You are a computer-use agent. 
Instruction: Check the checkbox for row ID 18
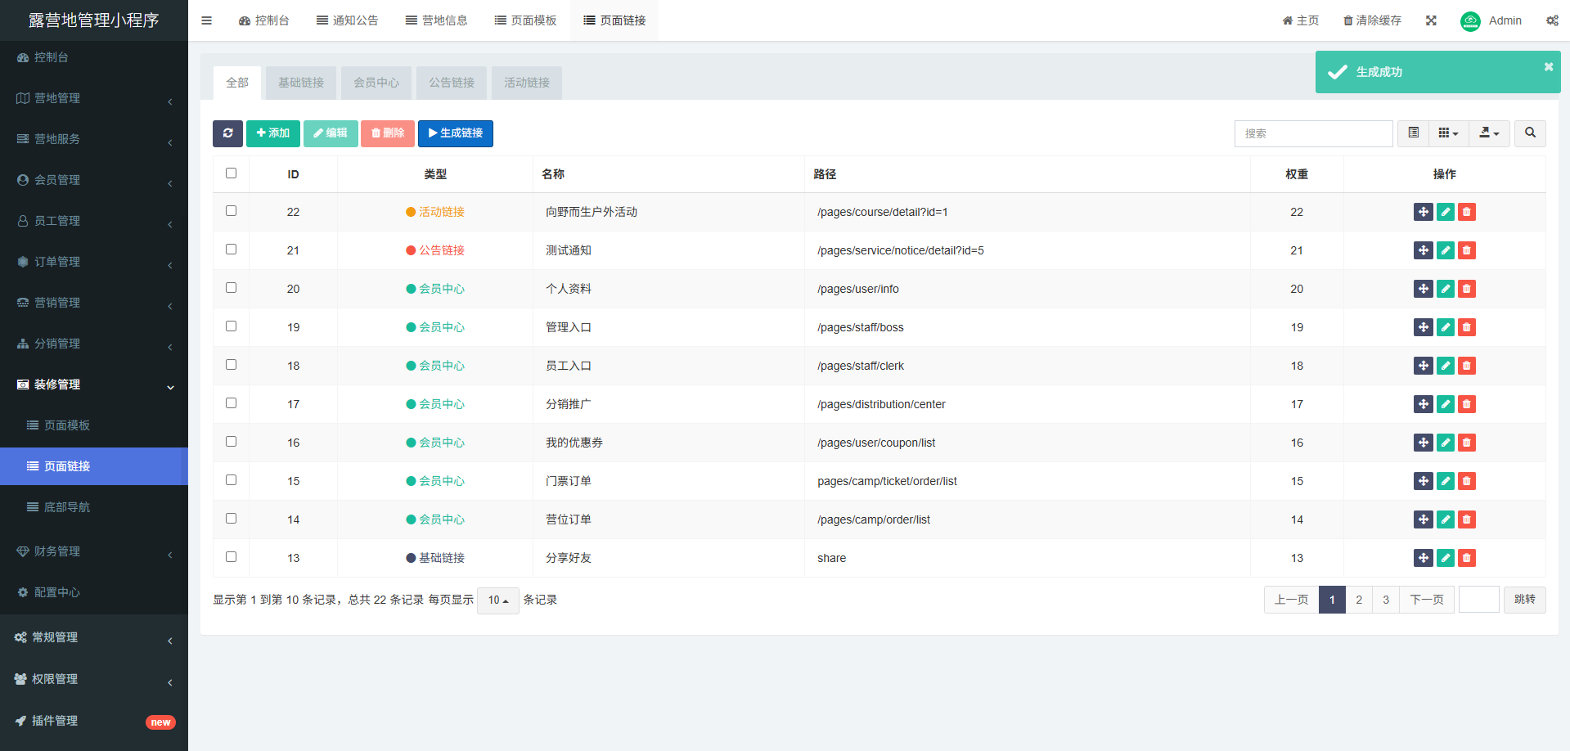pos(231,364)
